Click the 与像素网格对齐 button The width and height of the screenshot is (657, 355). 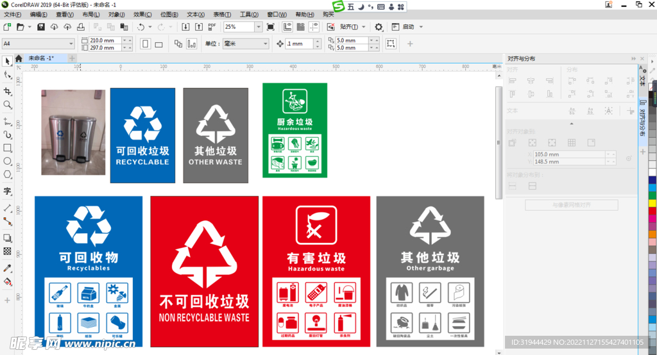coord(571,205)
